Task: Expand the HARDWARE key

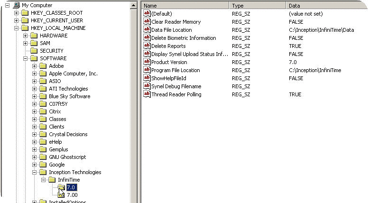Action: (26, 36)
